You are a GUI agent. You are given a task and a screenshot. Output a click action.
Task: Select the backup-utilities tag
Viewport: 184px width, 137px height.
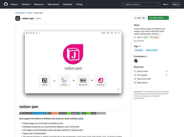tap(151, 50)
